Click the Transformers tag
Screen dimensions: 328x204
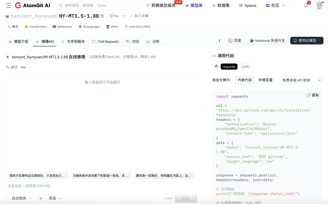[x=35, y=26]
